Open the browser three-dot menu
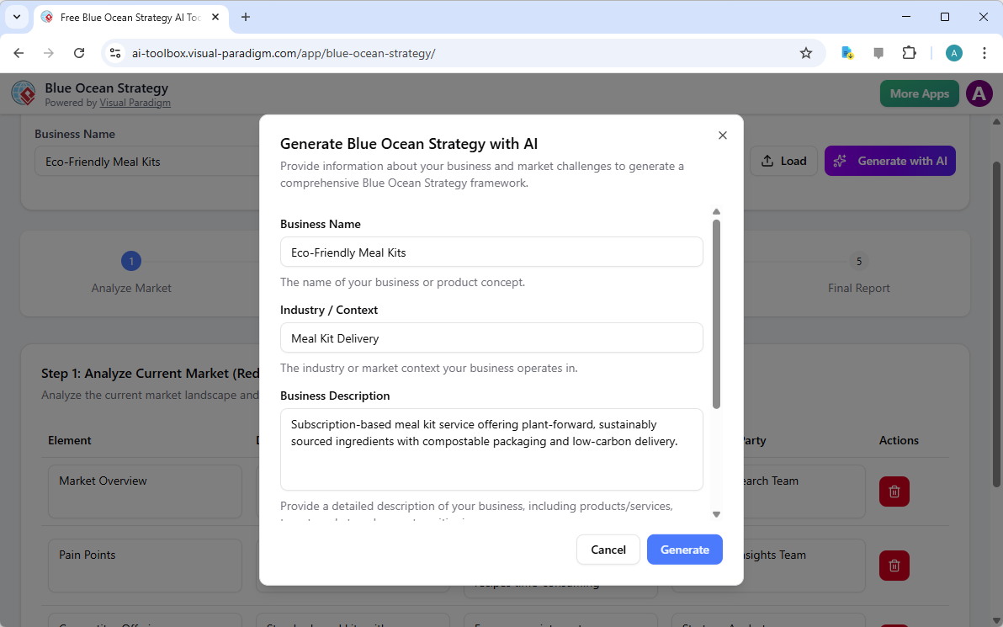Image resolution: width=1003 pixels, height=627 pixels. click(984, 52)
